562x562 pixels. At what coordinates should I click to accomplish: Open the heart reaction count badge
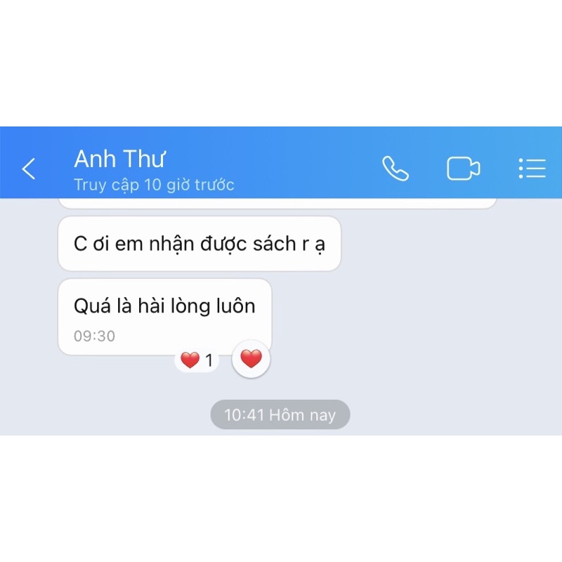point(197,360)
